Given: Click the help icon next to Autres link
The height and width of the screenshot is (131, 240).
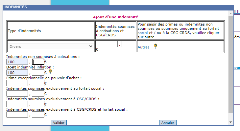Looking at the screenshot, I should pos(156,47).
